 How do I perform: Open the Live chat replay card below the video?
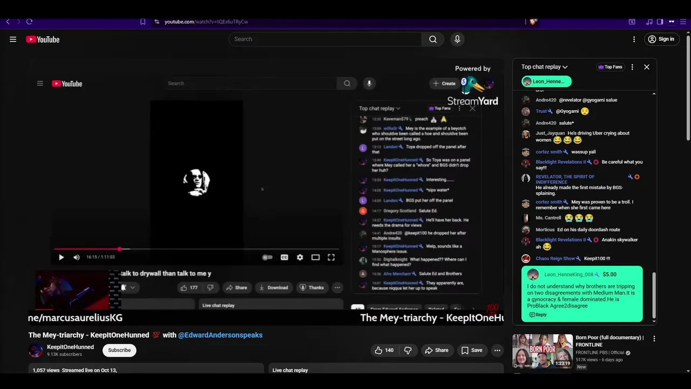point(386,370)
